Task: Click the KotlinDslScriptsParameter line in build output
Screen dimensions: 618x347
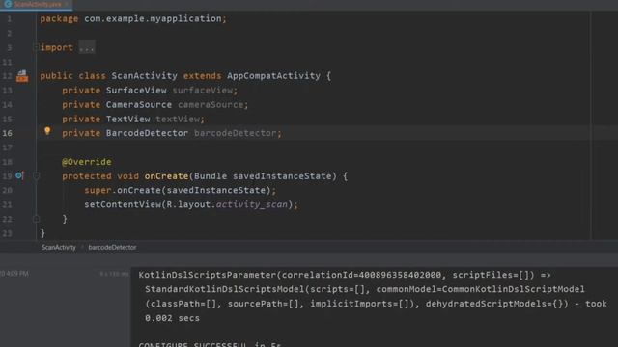Action: click(x=345, y=275)
